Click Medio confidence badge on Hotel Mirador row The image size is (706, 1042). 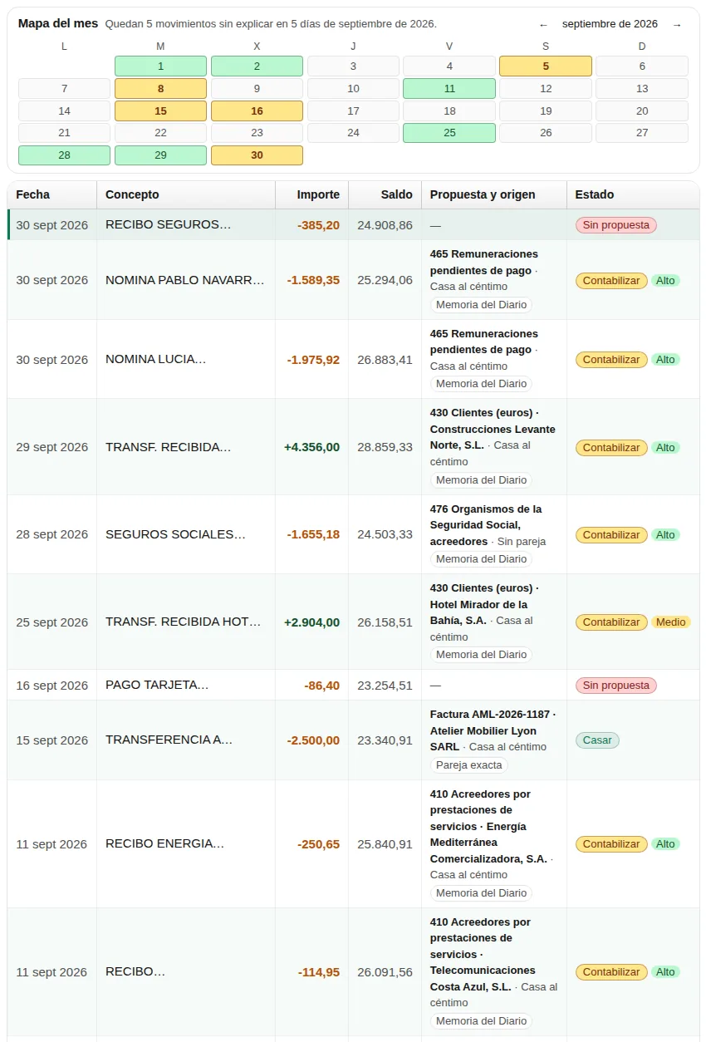670,622
